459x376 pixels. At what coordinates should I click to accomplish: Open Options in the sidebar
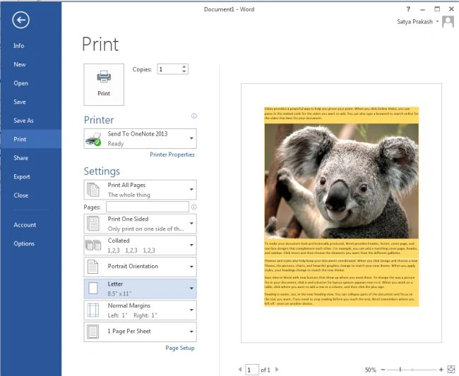coord(31,243)
